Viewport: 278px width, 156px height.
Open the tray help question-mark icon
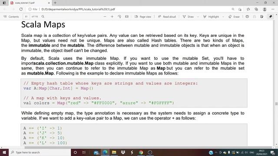(x=211, y=153)
